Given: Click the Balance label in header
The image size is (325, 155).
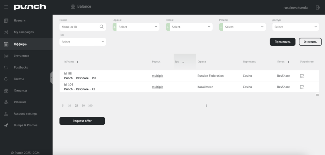Looking at the screenshot, I should pos(84,6).
